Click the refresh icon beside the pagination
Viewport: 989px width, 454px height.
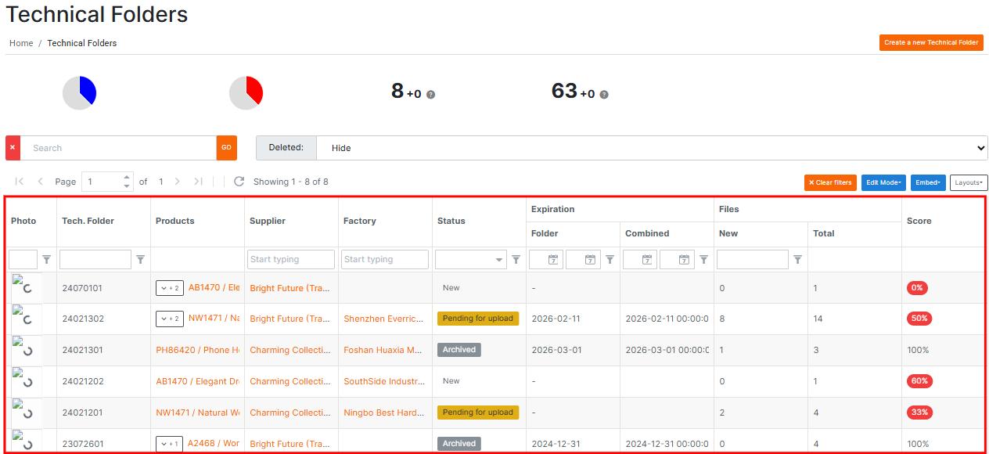(239, 182)
